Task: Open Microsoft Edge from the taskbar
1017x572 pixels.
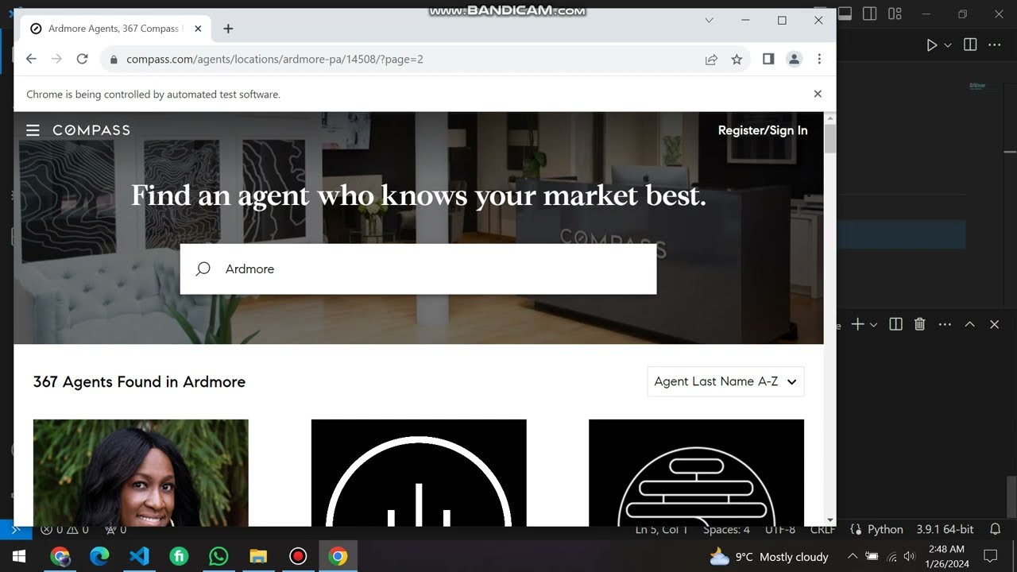Action: 99,556
